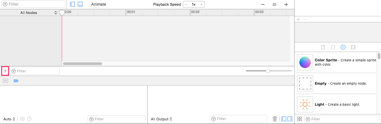Toggle the console pane button
Screen dimensions: 381x124
[290, 119]
